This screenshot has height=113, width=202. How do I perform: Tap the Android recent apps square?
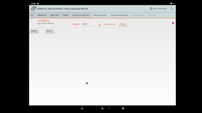pos(123,108)
